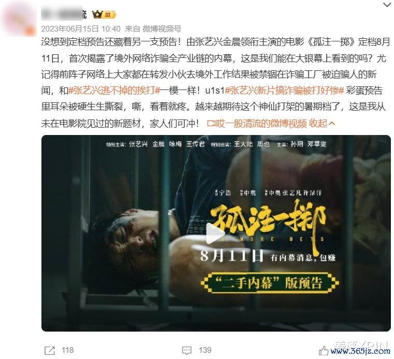Play the 孤注一掷 trailer video
The width and height of the screenshot is (394, 359).
(x=216, y=233)
